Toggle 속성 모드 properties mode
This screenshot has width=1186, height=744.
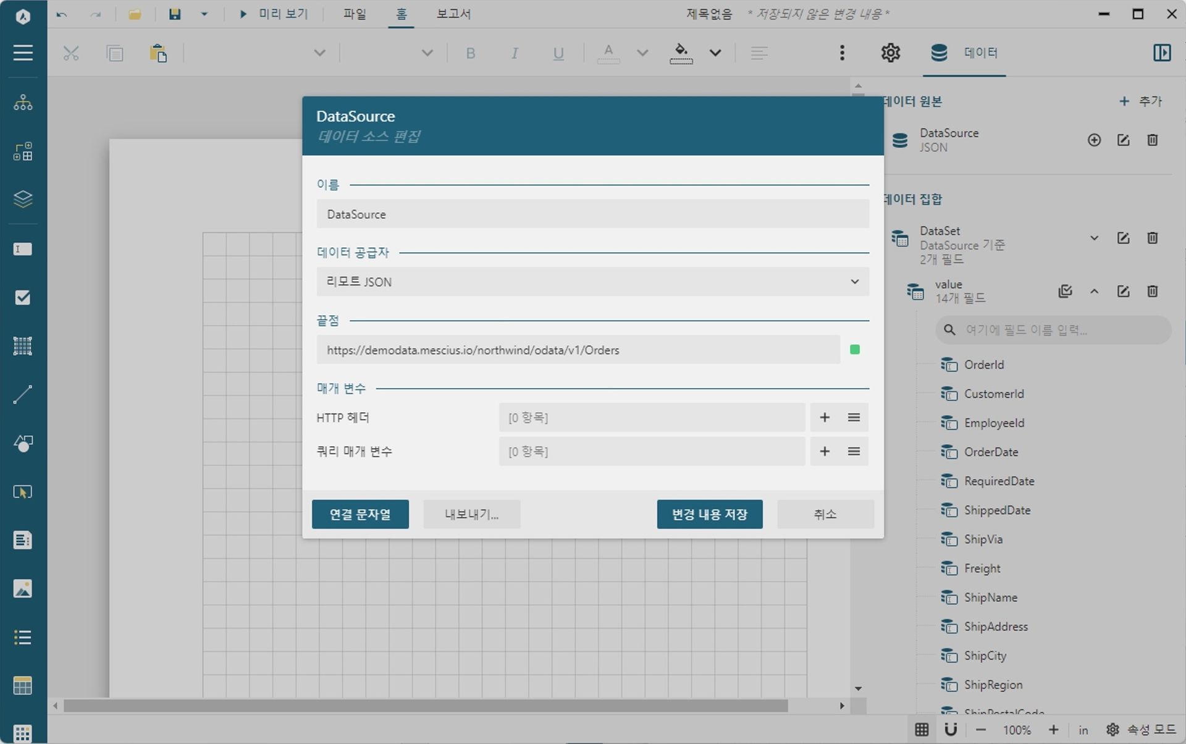click(x=1141, y=730)
